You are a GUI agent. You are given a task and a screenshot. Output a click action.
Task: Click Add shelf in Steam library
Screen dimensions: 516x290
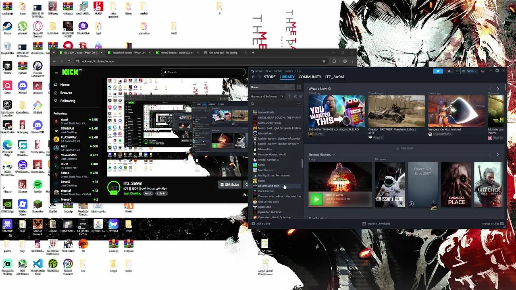pyautogui.click(x=404, y=148)
